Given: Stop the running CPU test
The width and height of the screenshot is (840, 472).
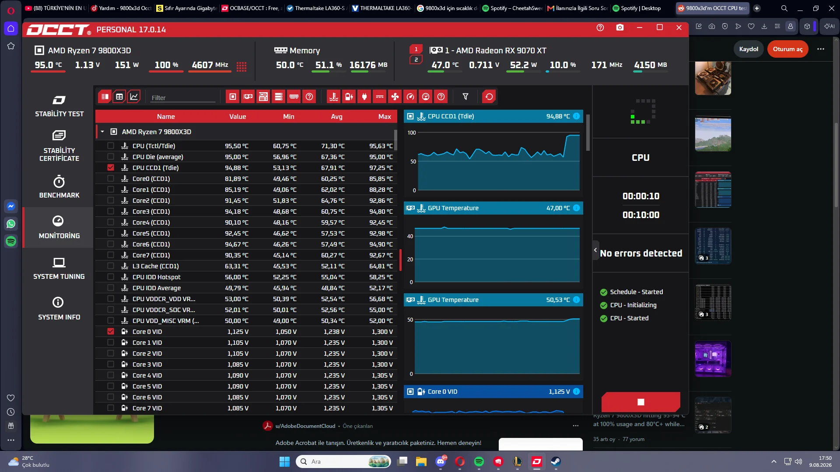Looking at the screenshot, I should click(x=641, y=402).
